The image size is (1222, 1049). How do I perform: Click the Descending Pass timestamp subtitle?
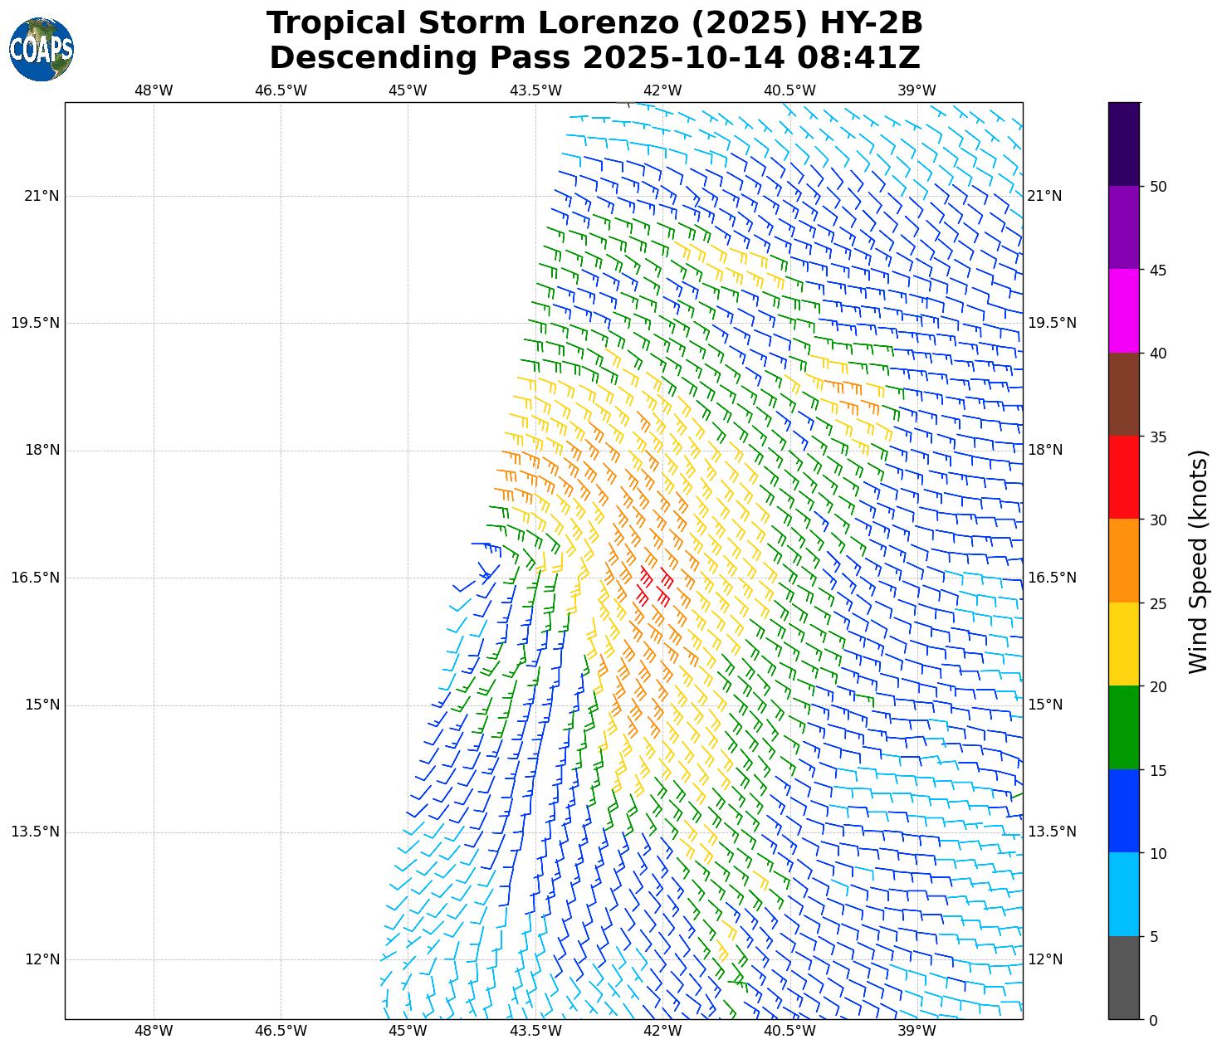pyautogui.click(x=594, y=58)
